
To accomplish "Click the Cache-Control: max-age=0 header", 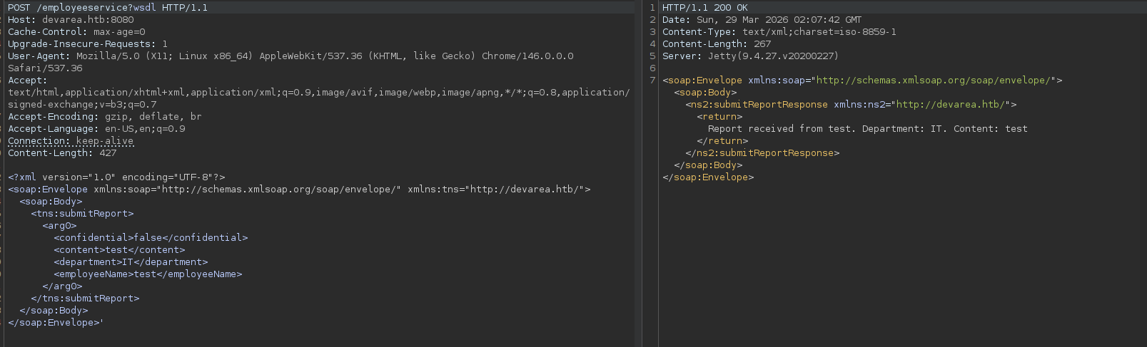I will tap(76, 32).
